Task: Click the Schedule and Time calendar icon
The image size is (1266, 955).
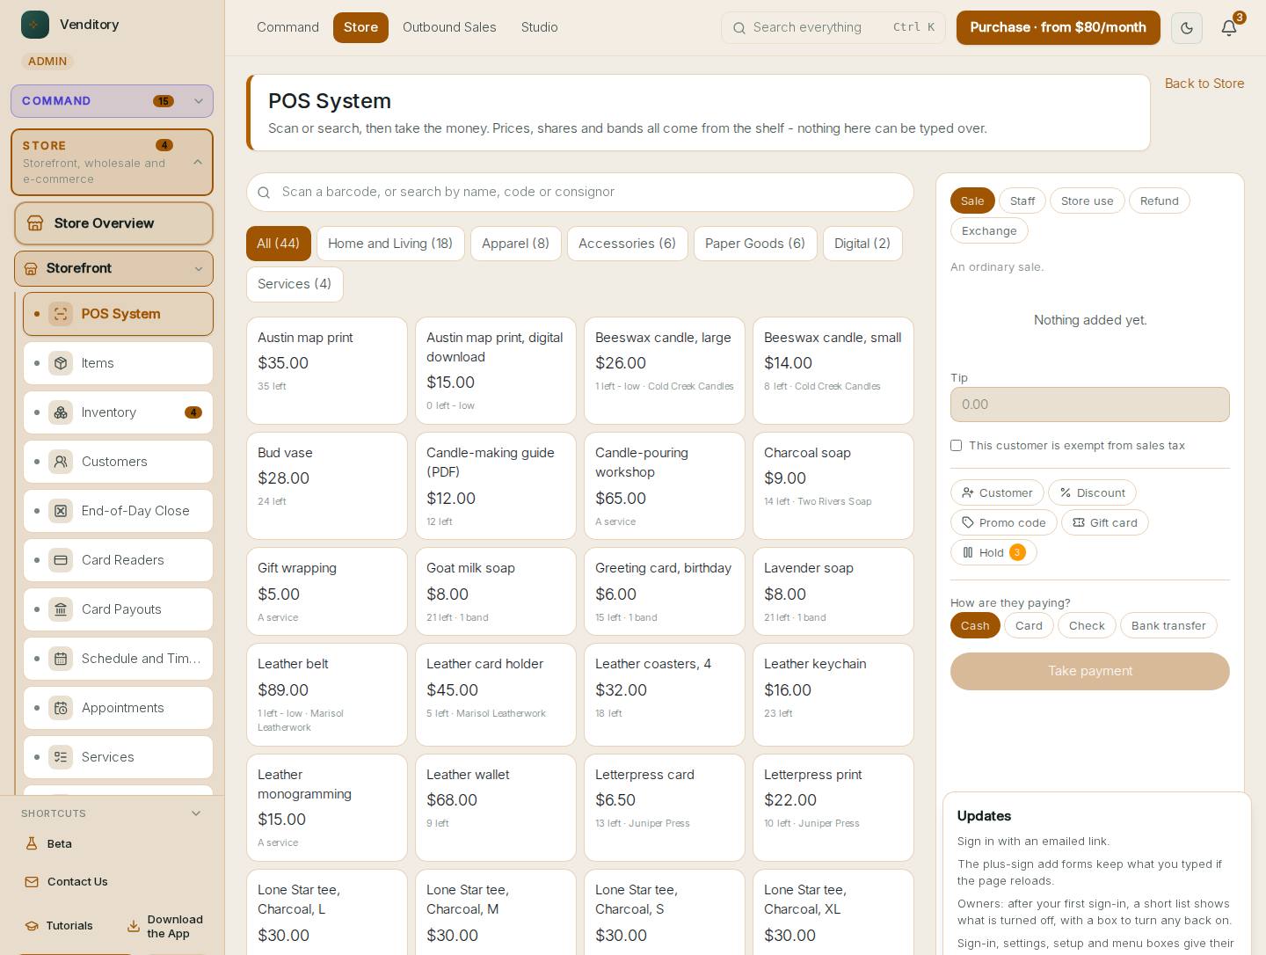Action: pos(61,659)
